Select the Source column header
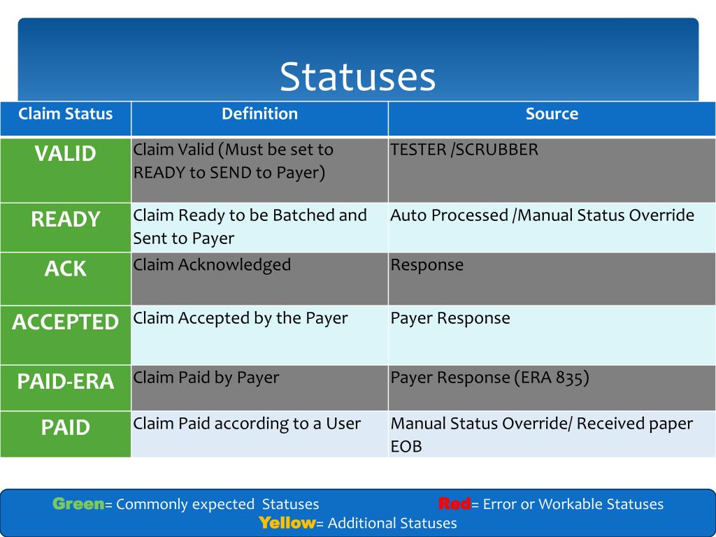This screenshot has width=716, height=537. coord(552,119)
